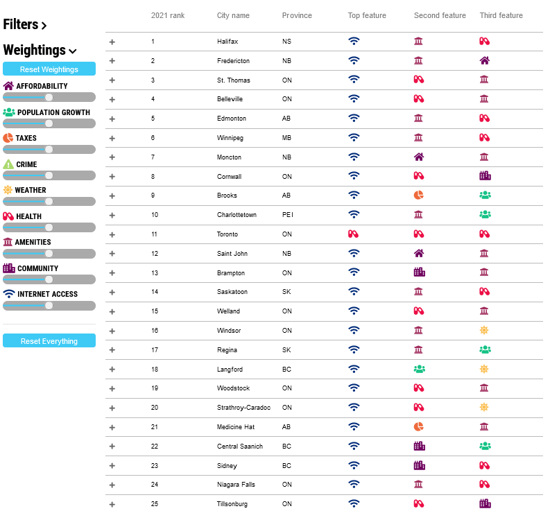Image resolution: width=550 pixels, height=511 pixels.
Task: Click Cornwall's third feature community icon
Action: pyautogui.click(x=485, y=175)
